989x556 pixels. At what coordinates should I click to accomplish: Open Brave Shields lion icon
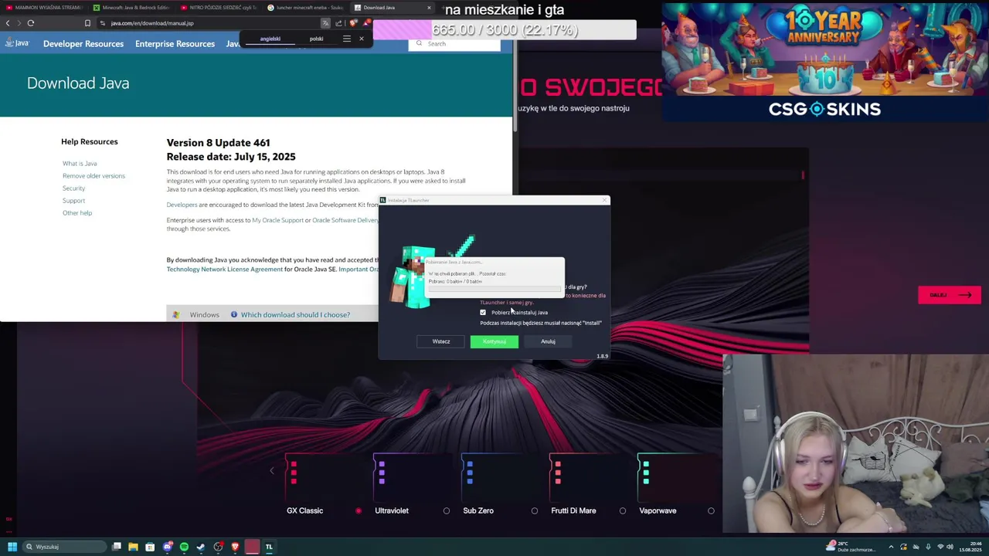click(353, 23)
